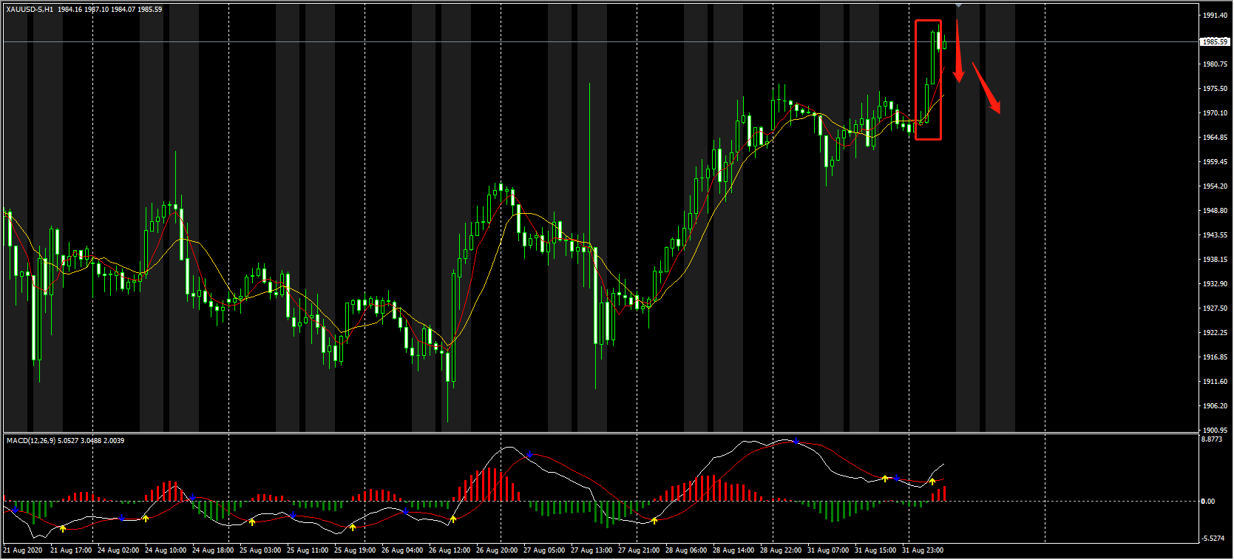
Task: Click the 24 Aug 18:00 time label
Action: [x=213, y=550]
